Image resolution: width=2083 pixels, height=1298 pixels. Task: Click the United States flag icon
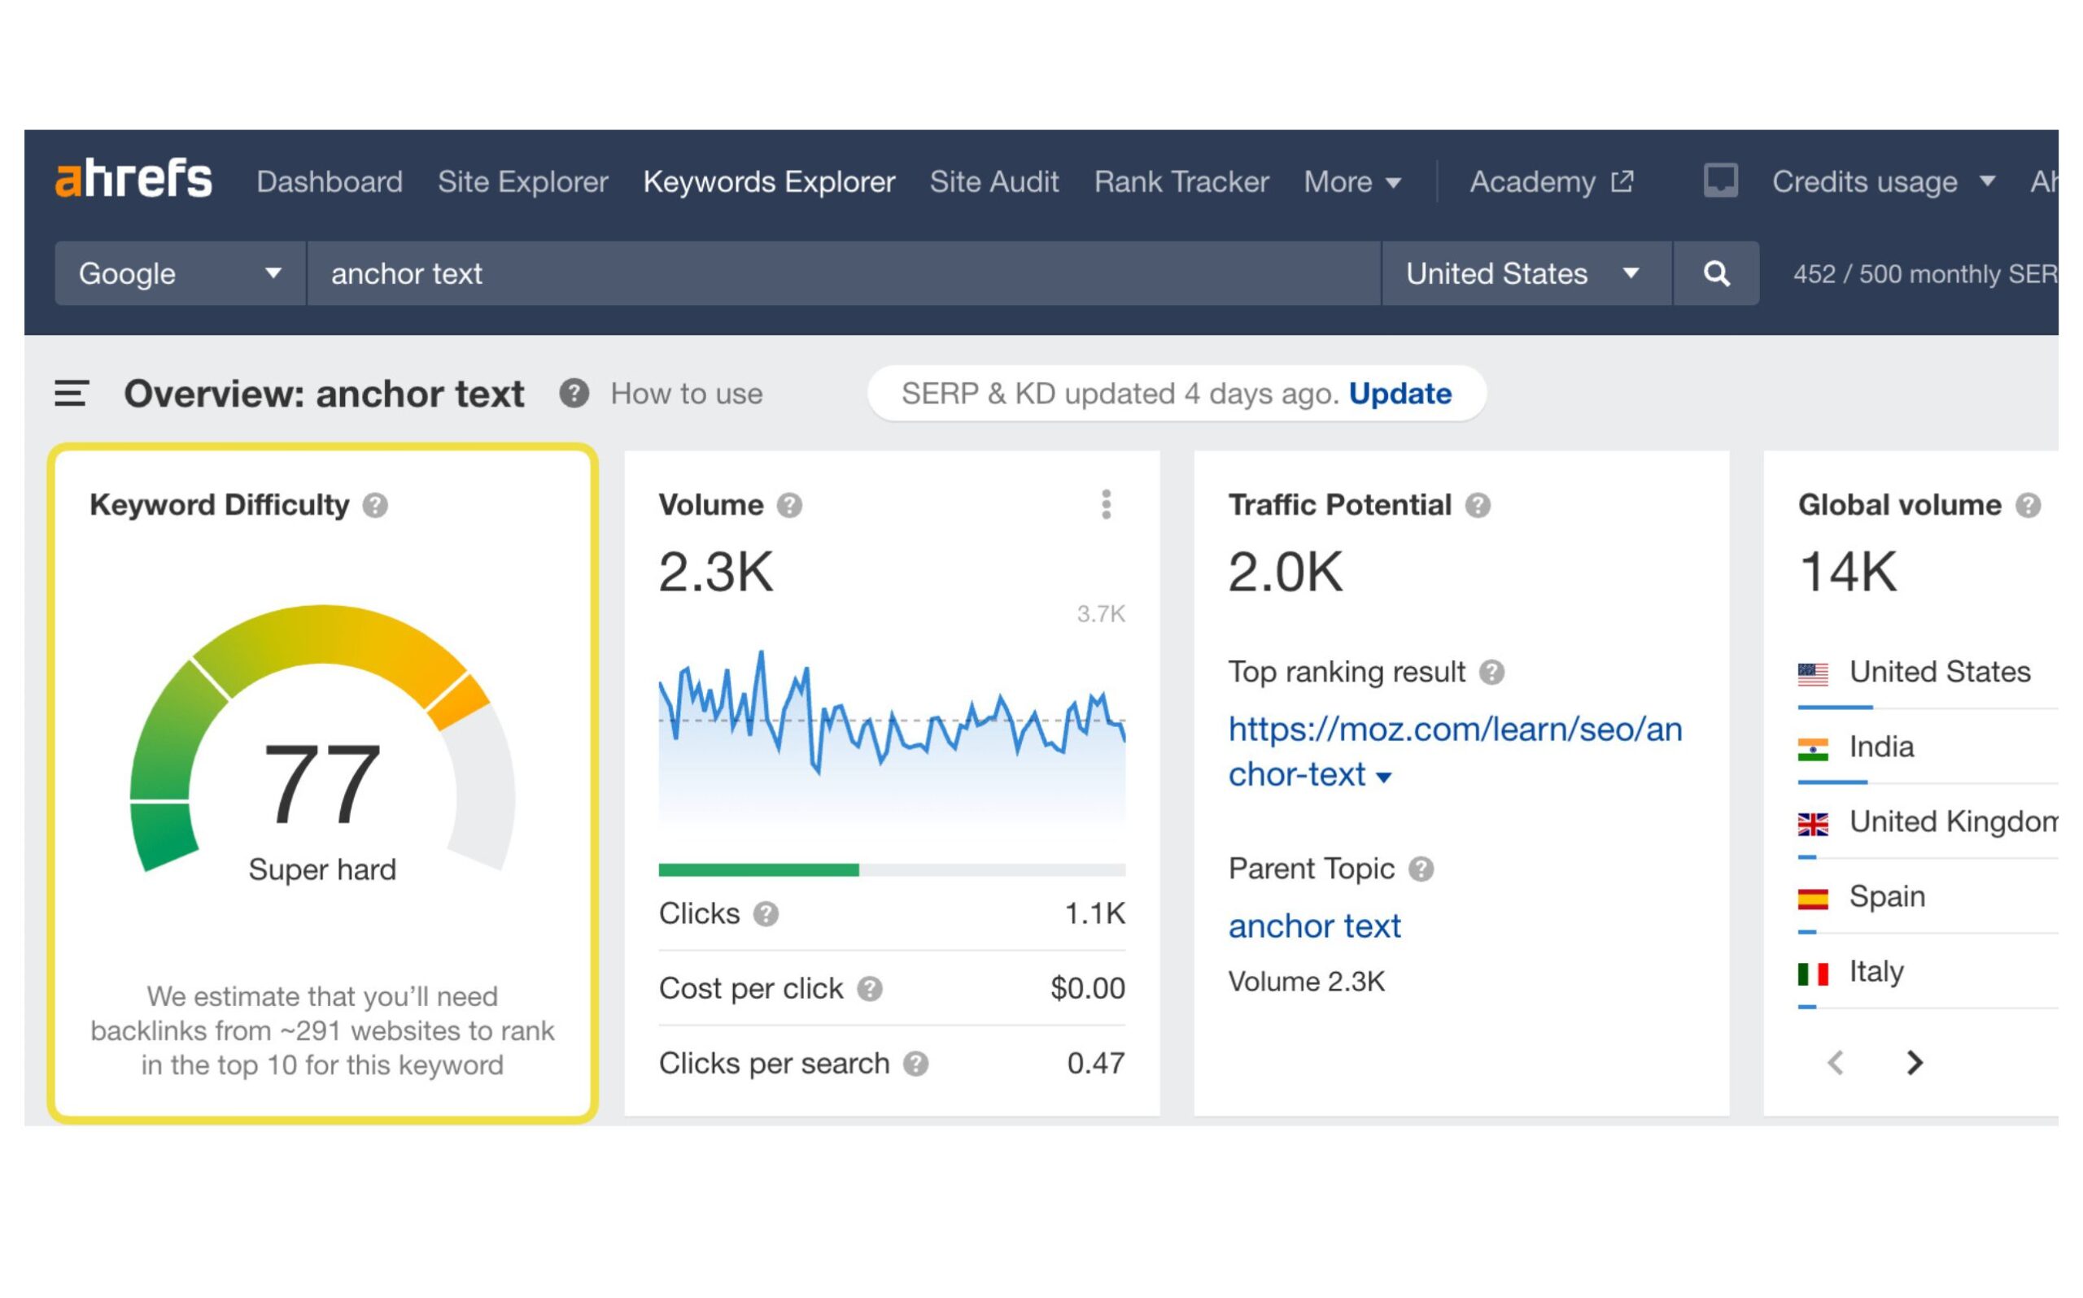[1813, 673]
